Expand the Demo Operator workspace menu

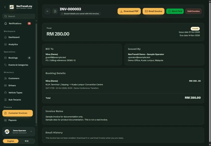pyautogui.click(x=31, y=131)
